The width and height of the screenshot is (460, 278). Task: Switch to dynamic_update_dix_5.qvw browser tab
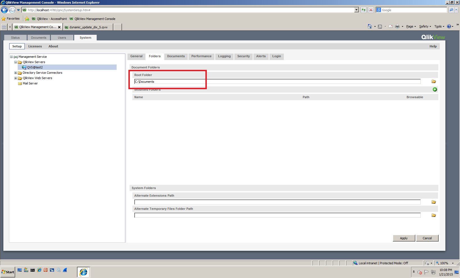click(88, 27)
